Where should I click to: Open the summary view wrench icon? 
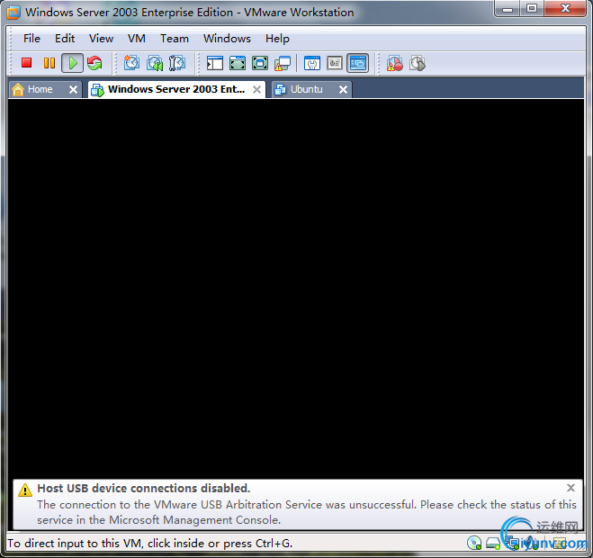click(x=312, y=63)
